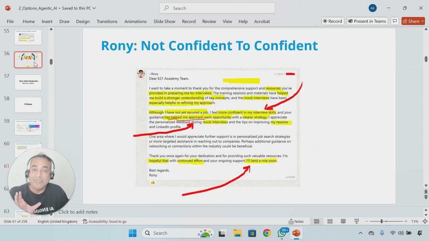Open File Explorer from taskbar
The image size is (429, 241).
237,233
